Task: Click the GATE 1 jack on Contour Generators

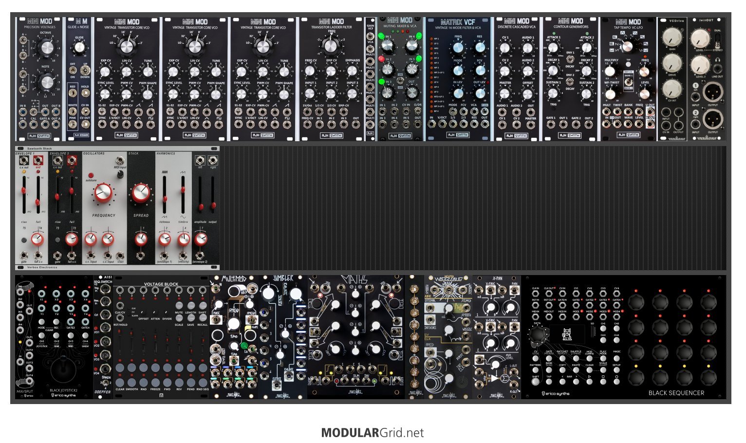Action: click(x=551, y=124)
